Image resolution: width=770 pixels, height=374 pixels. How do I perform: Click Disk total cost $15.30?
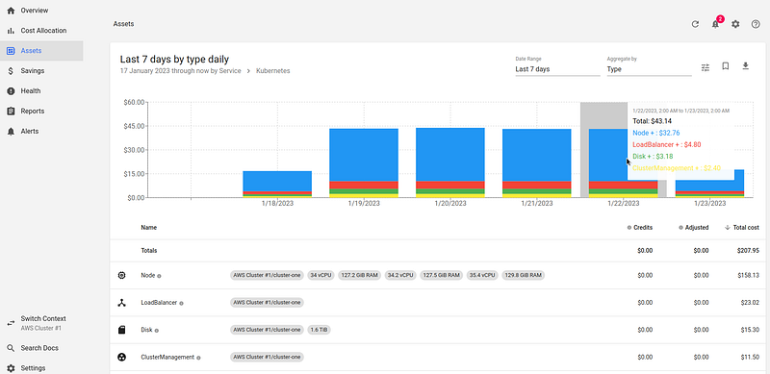click(x=750, y=330)
